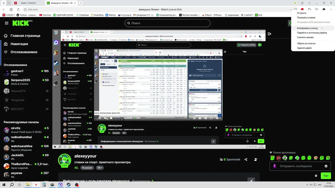Open recommended channel watchsarahlive
Image resolution: width=335 pixels, height=188 pixels.
26,148
